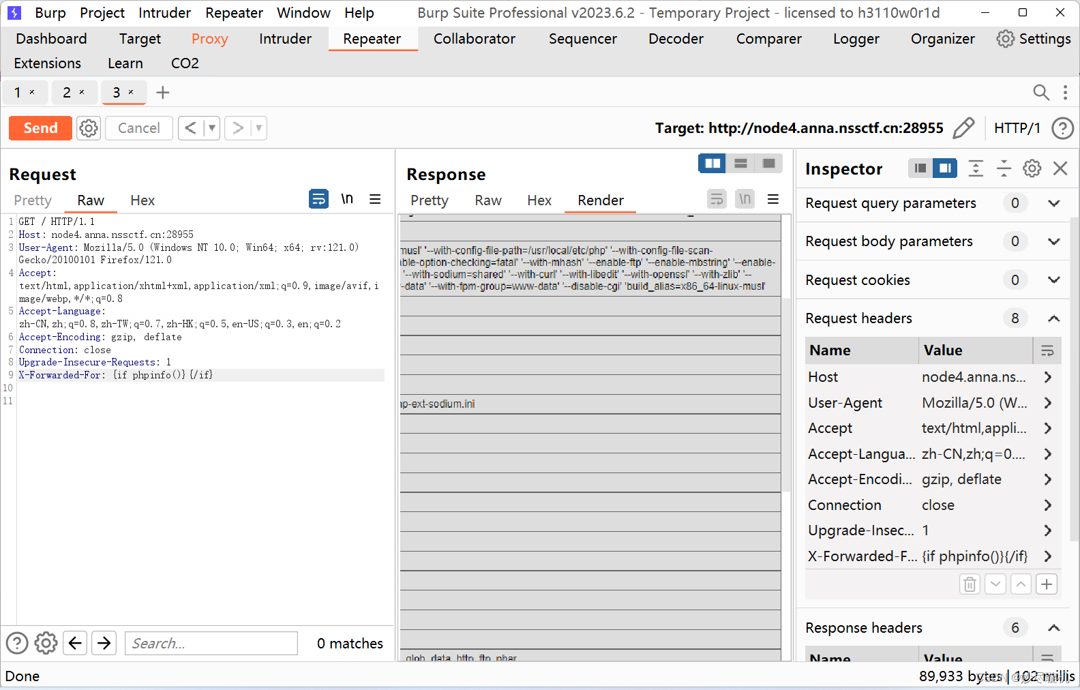Image resolution: width=1080 pixels, height=690 pixels.
Task: Open request editor hamburger menu
Action: tap(375, 199)
